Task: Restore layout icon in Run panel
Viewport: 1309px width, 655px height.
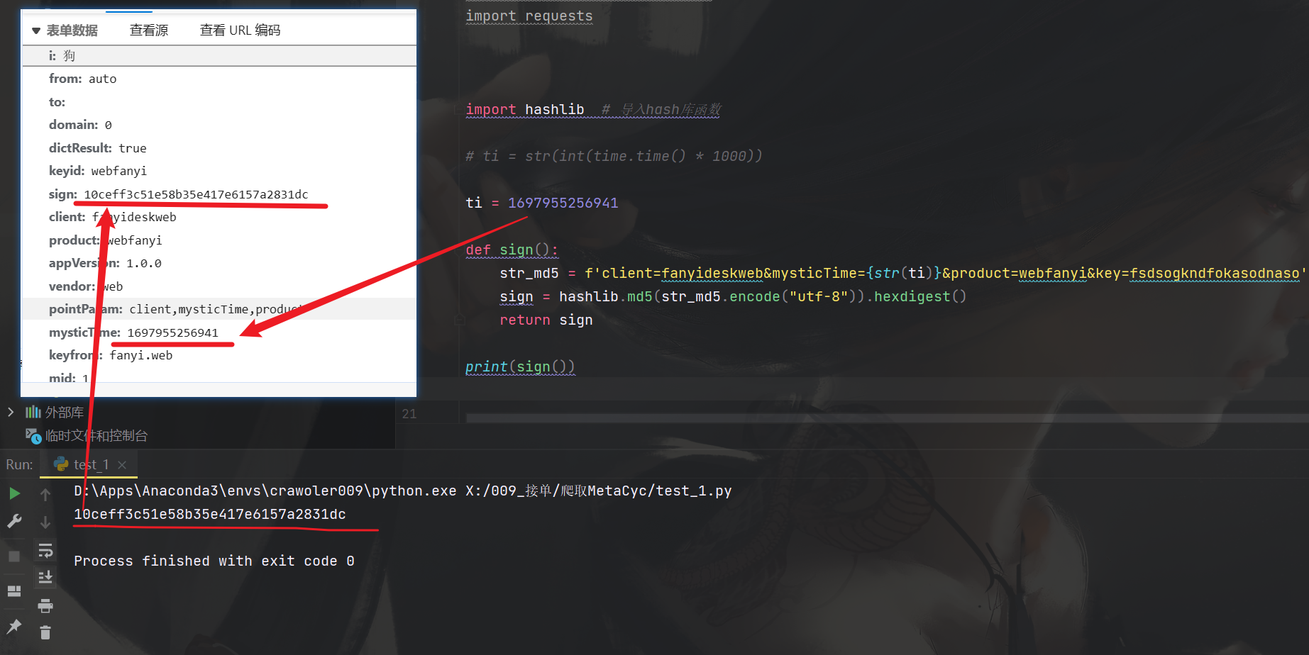Action: point(14,591)
